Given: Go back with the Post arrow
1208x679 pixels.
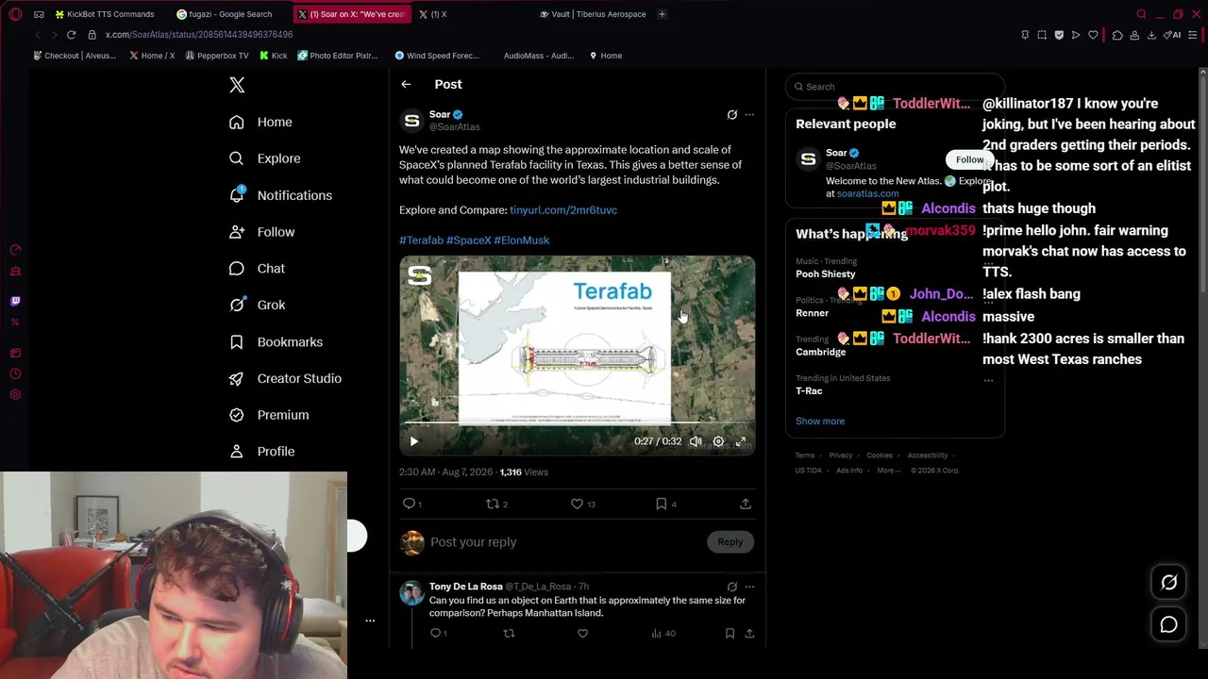Looking at the screenshot, I should coord(406,84).
